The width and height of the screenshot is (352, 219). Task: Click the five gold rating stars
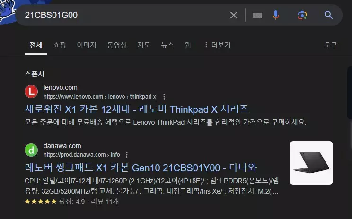pos(41,202)
